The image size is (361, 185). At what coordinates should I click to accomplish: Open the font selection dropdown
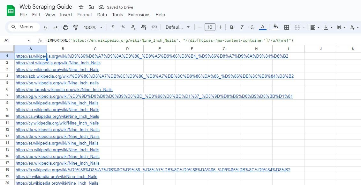177,27
